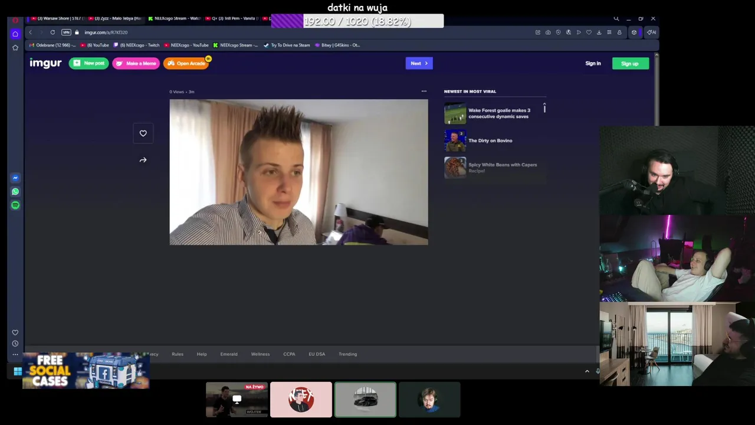
Task: Open the profile icon in the browser toolbar
Action: tap(619, 32)
